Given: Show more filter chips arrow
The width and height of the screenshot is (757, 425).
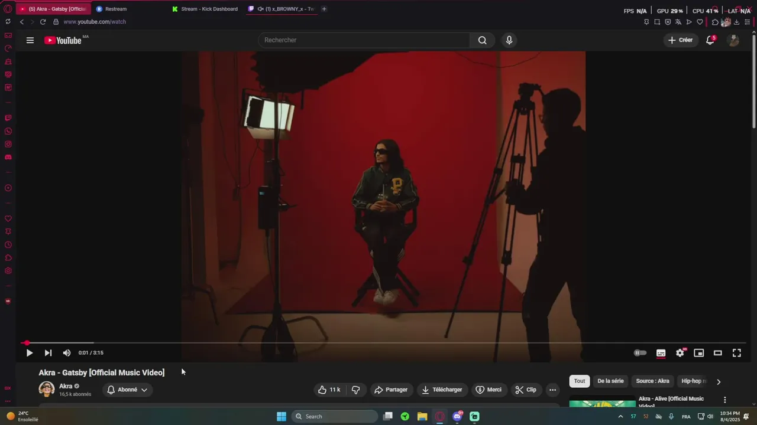Looking at the screenshot, I should 719,382.
